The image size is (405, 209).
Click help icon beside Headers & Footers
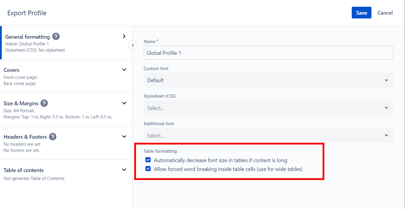pyautogui.click(x=53, y=137)
